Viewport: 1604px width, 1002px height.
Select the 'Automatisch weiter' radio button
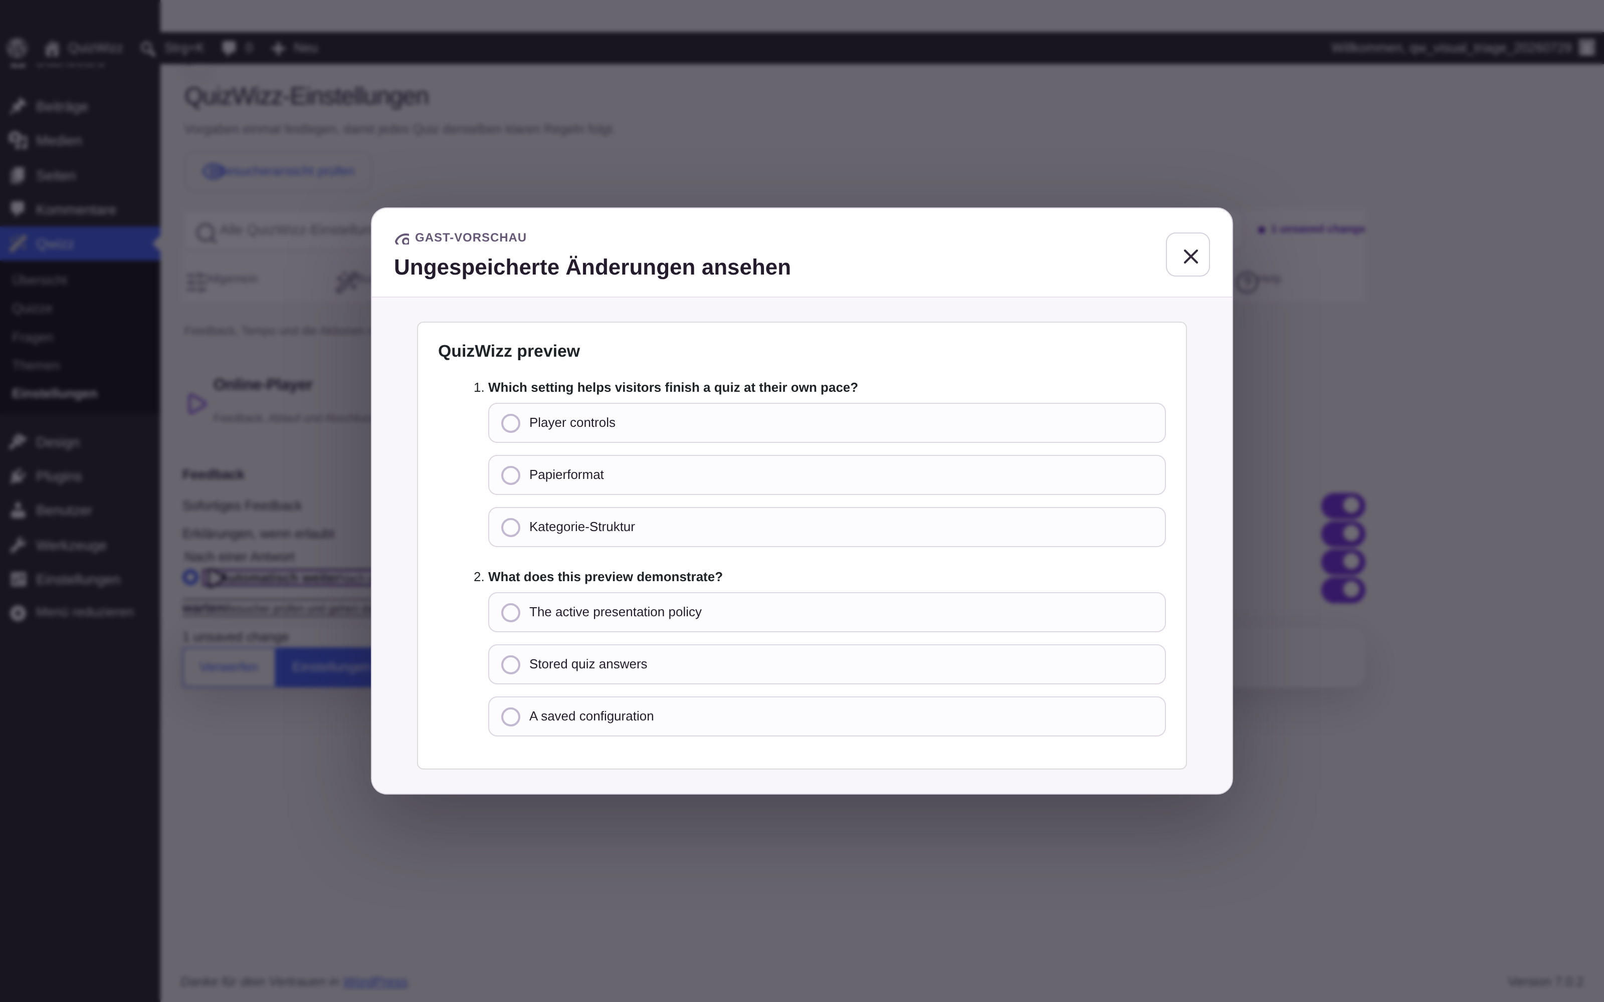(190, 578)
